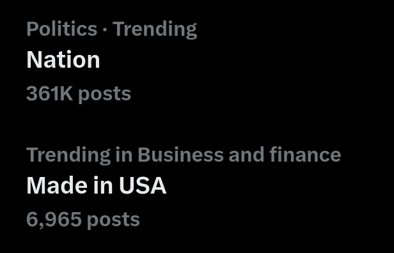Click the dot separator between Politics and Trending
This screenshot has height=253, width=394.
click(105, 29)
